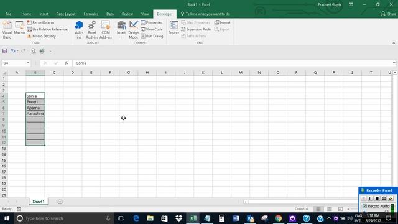398x224 pixels.
Task: Switch to Page Break Preview
Action: point(340,209)
